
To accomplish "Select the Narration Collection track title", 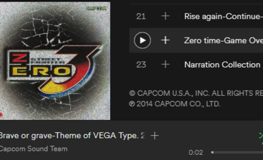I will [222, 65].
